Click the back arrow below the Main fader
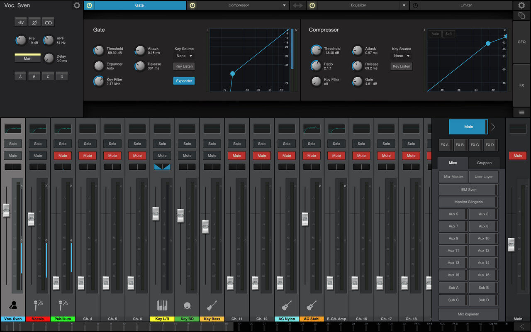This screenshot has height=332, width=531. pos(522,326)
